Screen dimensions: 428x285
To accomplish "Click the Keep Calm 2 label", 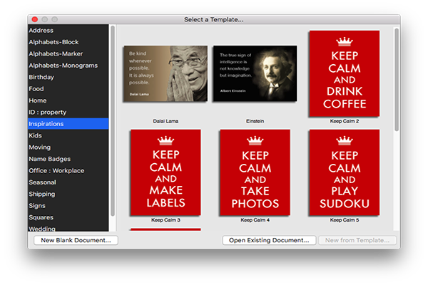I will pos(345,121).
